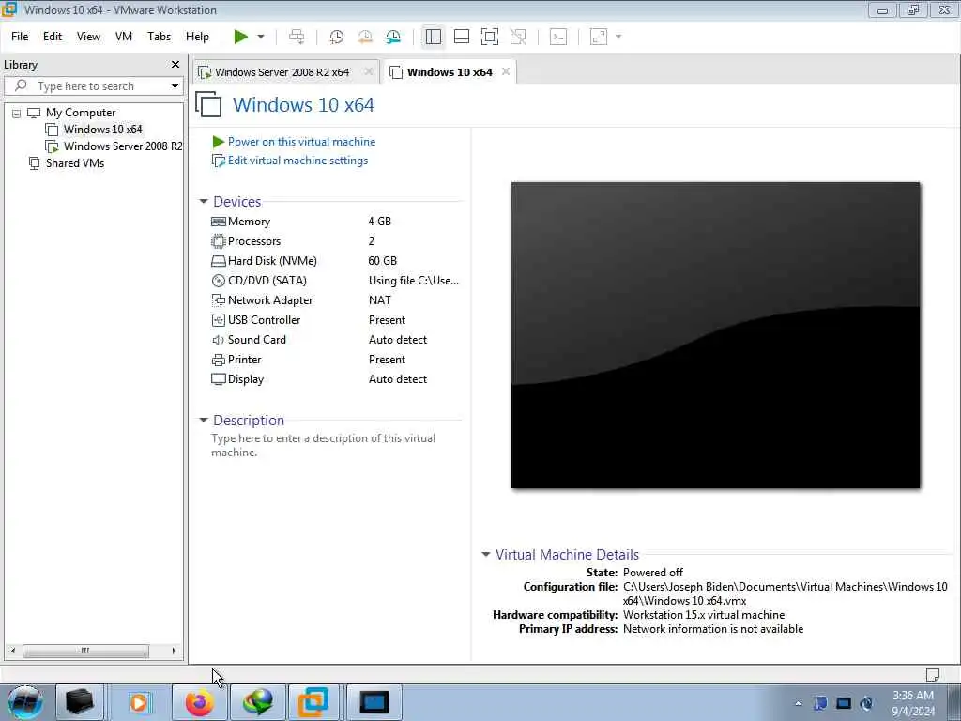Open the console view toolbar icon
This screenshot has height=721, width=961.
(x=558, y=37)
